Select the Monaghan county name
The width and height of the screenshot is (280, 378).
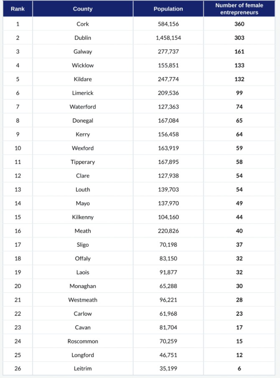click(83, 286)
